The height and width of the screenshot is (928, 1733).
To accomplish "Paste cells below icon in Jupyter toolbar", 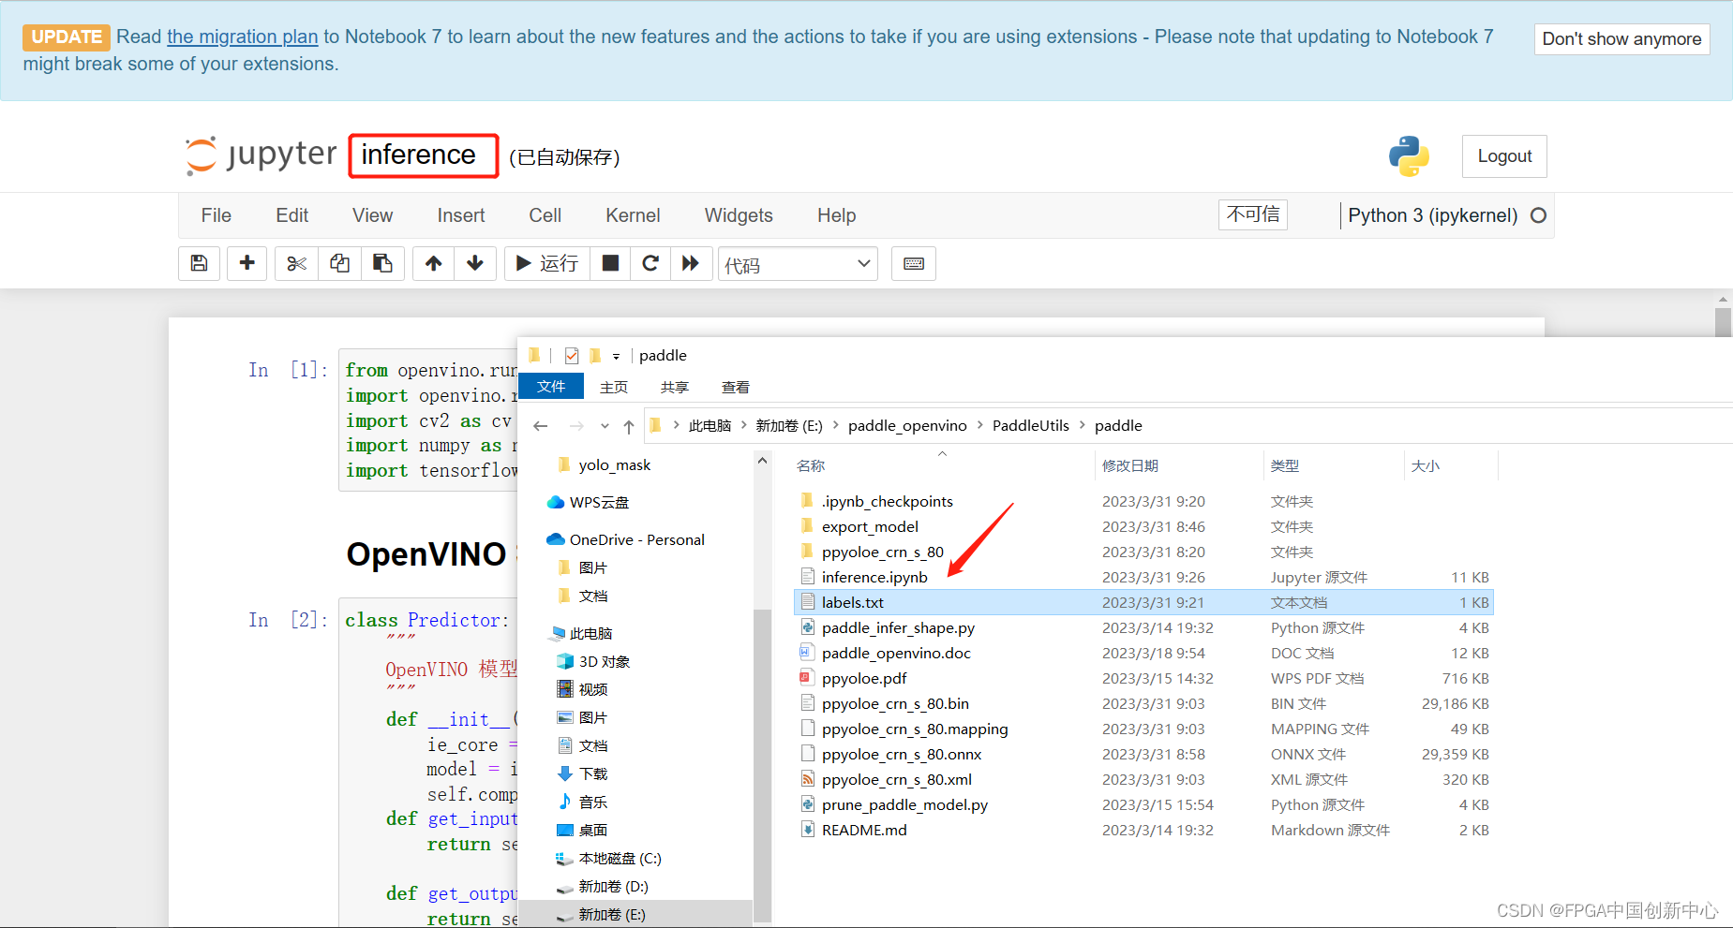I will [x=382, y=263].
